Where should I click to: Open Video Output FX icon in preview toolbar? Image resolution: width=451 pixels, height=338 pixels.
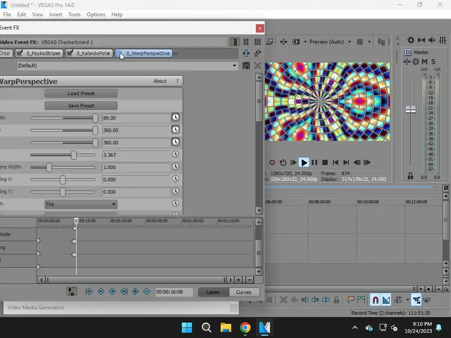tap(284, 42)
